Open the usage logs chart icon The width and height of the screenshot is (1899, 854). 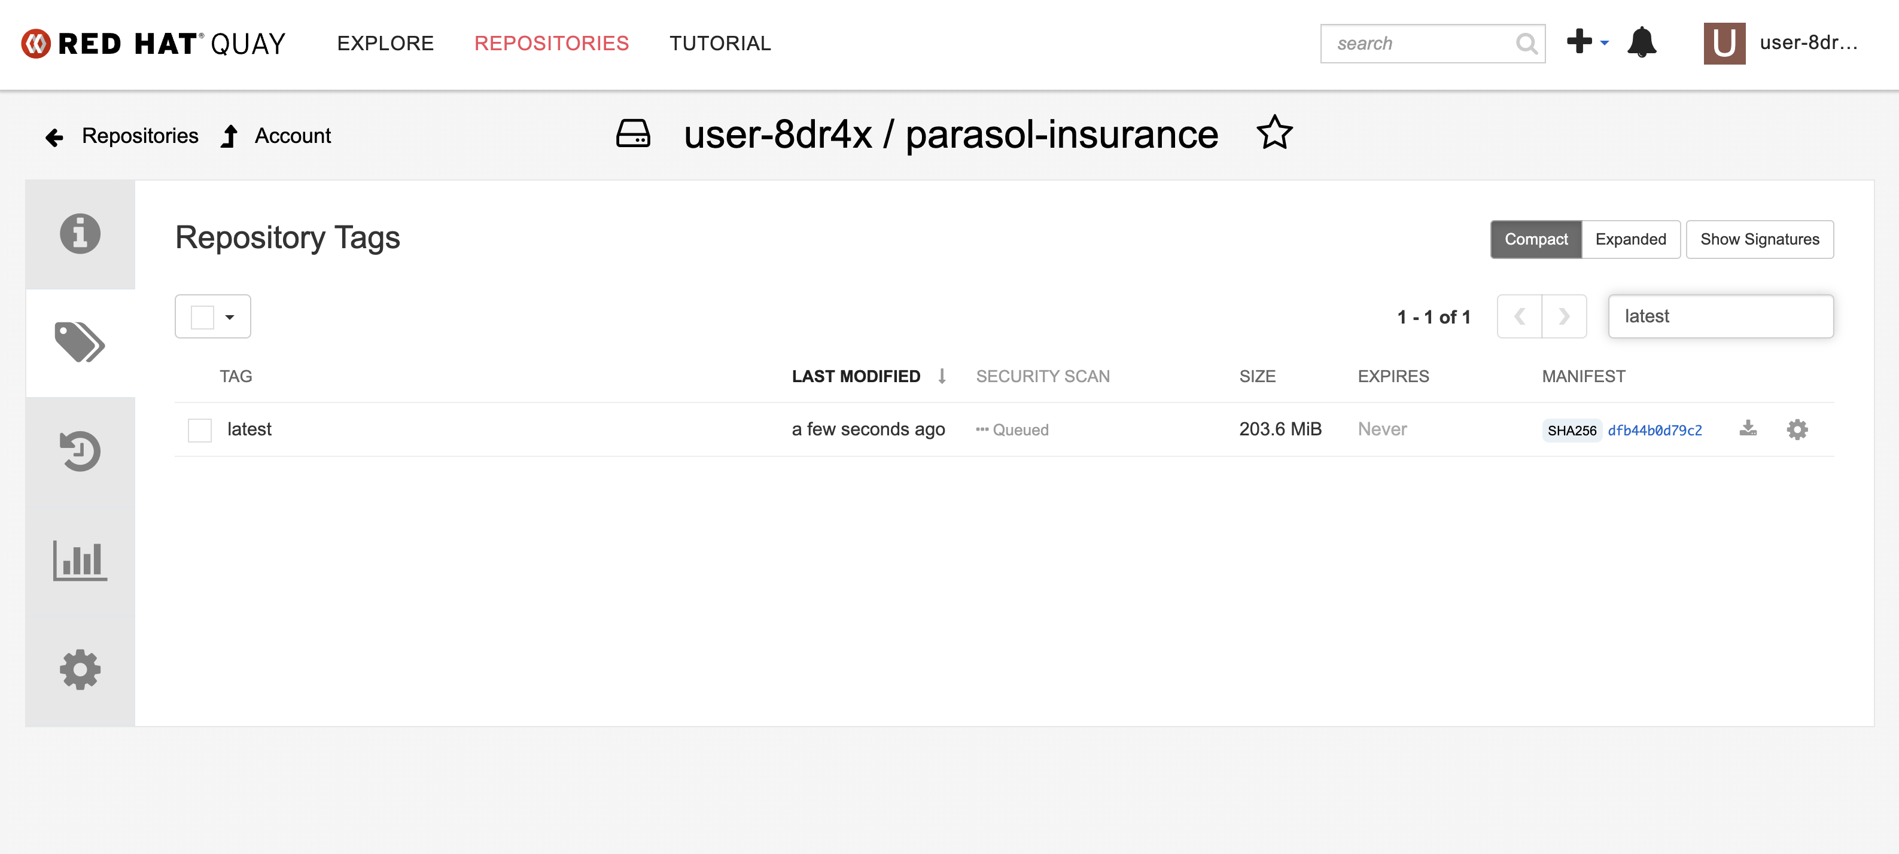click(80, 560)
